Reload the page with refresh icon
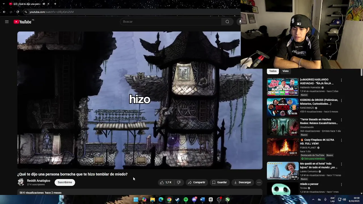Viewport: 363px width, 204px height. (18, 12)
